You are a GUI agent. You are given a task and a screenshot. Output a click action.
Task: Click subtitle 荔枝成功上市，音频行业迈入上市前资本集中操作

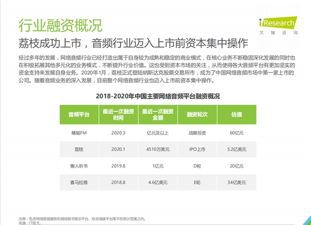(x=133, y=43)
